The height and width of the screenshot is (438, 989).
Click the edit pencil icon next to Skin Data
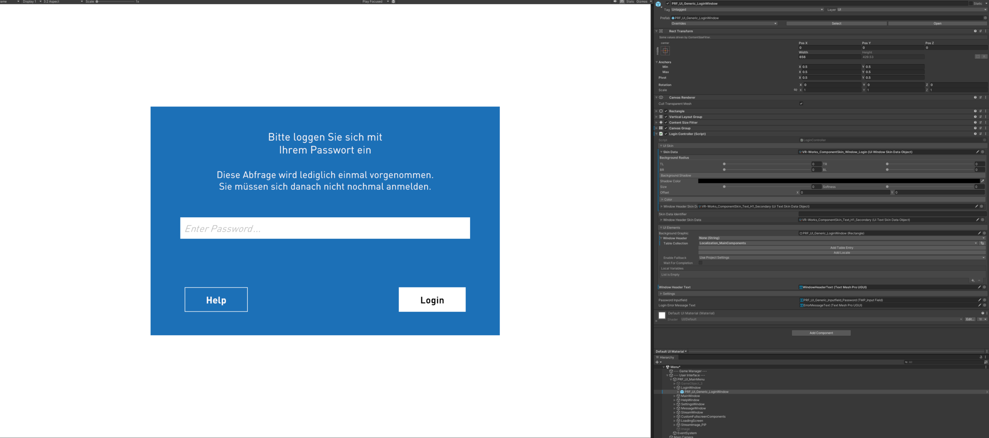coord(979,152)
